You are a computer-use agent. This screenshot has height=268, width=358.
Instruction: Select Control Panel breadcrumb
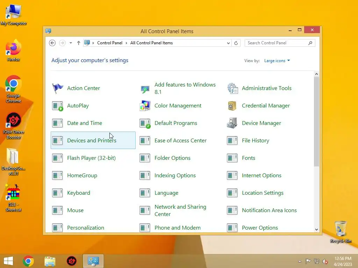[110, 43]
